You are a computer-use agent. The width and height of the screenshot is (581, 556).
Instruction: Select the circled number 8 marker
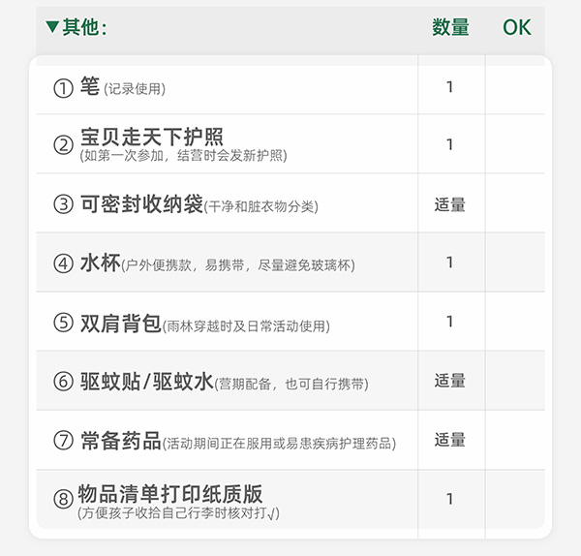pos(63,499)
